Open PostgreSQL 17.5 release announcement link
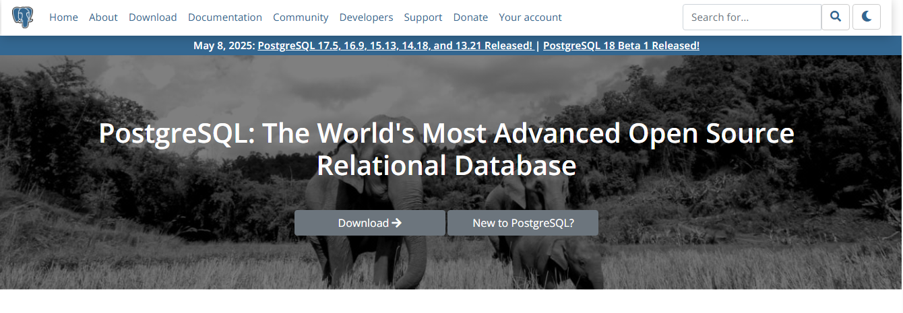903x313 pixels. (x=395, y=46)
